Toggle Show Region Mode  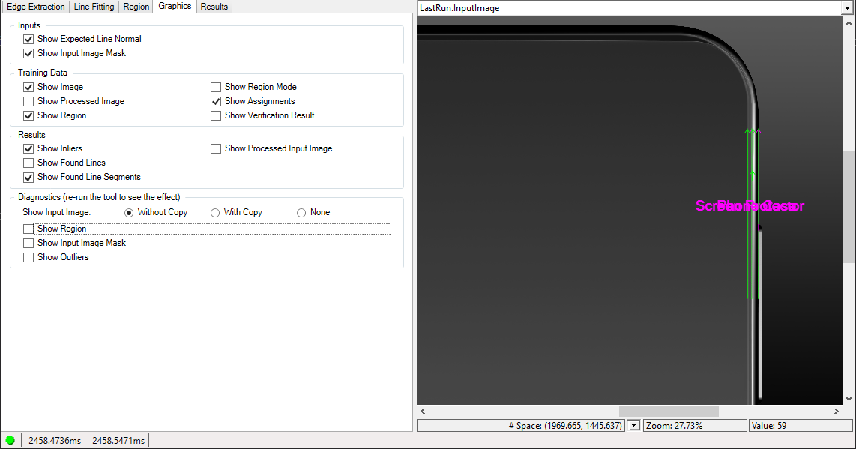(216, 87)
